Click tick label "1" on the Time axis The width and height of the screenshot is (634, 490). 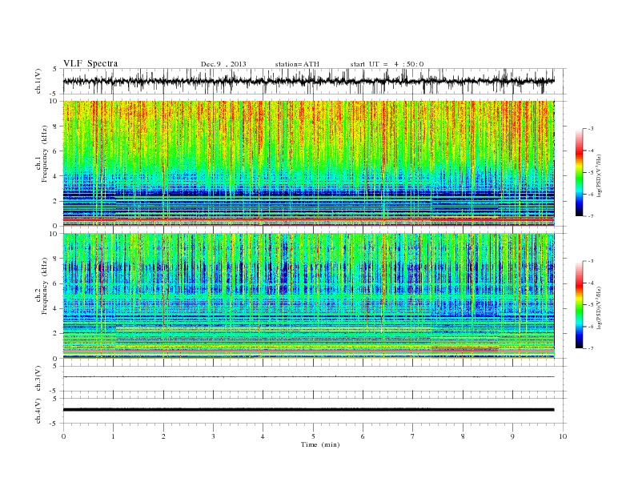114,436
